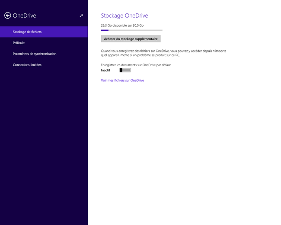The image size is (281, 225).
Task: Click the Inactif status label
Action: pyautogui.click(x=105, y=70)
